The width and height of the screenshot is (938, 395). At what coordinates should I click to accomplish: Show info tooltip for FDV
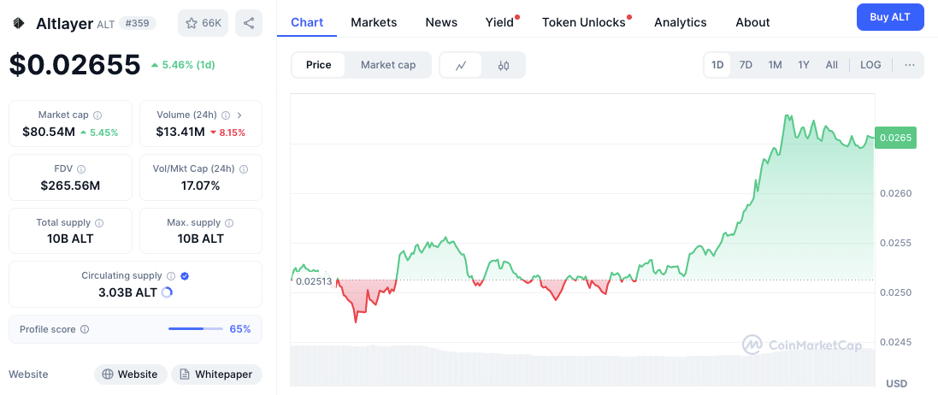(x=81, y=169)
